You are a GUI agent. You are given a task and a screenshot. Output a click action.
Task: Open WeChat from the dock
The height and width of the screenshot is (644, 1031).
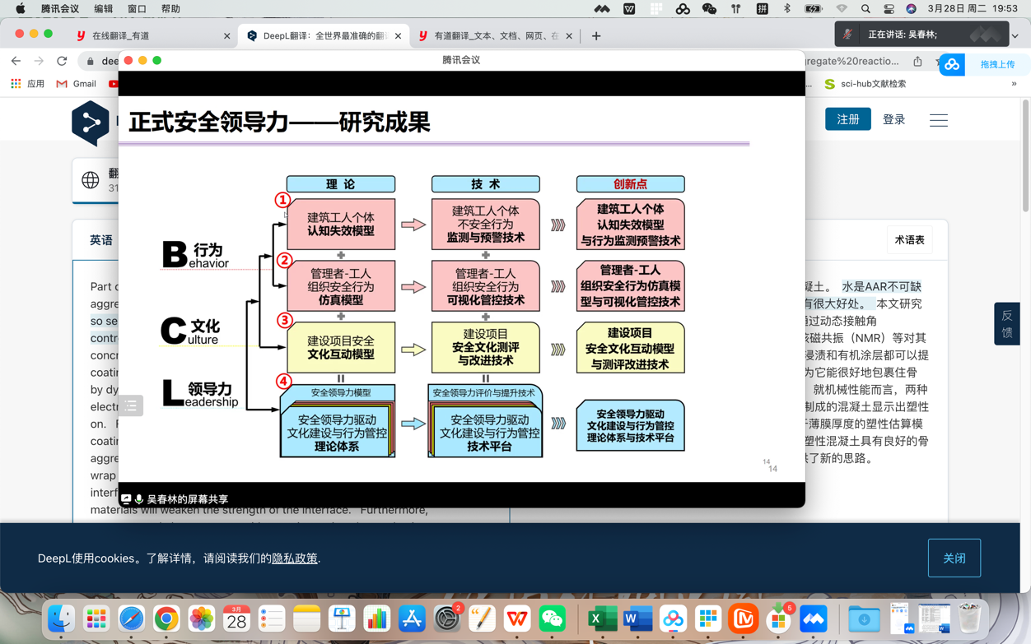[553, 619]
